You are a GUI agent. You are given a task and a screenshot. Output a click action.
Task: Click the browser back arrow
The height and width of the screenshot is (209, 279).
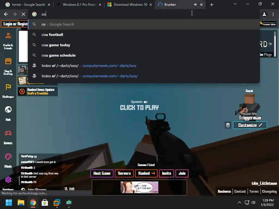(x=6, y=14)
